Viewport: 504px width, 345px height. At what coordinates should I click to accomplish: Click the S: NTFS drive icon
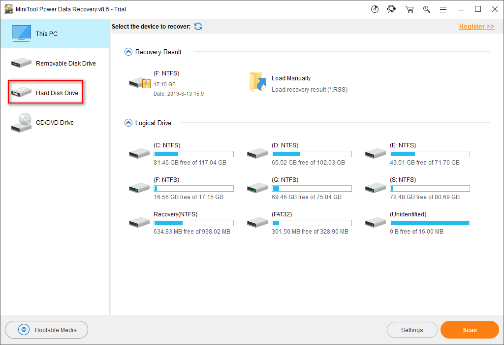coord(376,188)
